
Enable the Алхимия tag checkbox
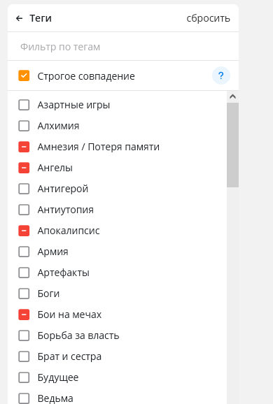click(x=24, y=126)
